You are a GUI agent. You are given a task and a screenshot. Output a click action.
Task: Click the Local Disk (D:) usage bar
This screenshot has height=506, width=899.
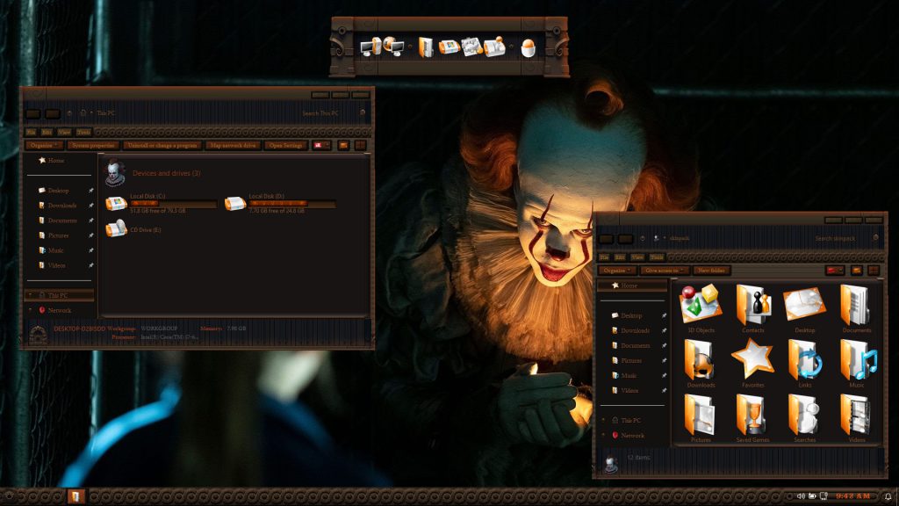click(x=291, y=204)
